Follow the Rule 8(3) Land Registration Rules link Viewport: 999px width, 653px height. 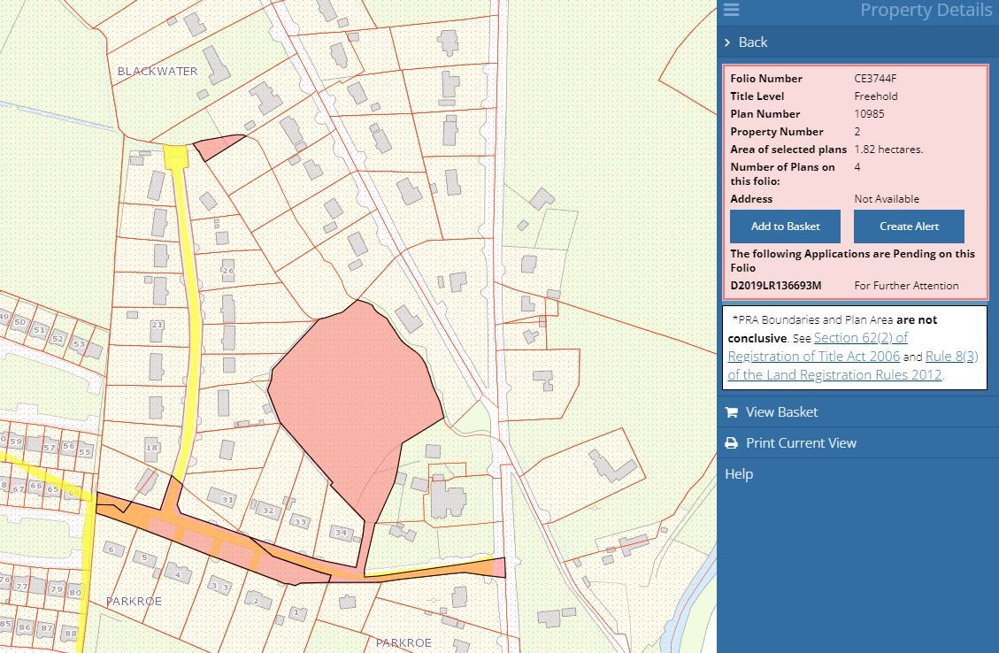[x=951, y=357]
